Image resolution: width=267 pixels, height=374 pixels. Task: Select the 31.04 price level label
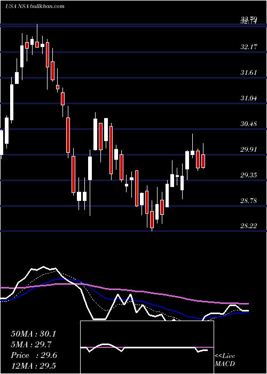pyautogui.click(x=249, y=98)
